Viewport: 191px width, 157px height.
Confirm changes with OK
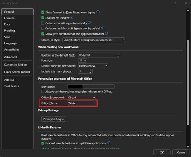tap(162, 153)
